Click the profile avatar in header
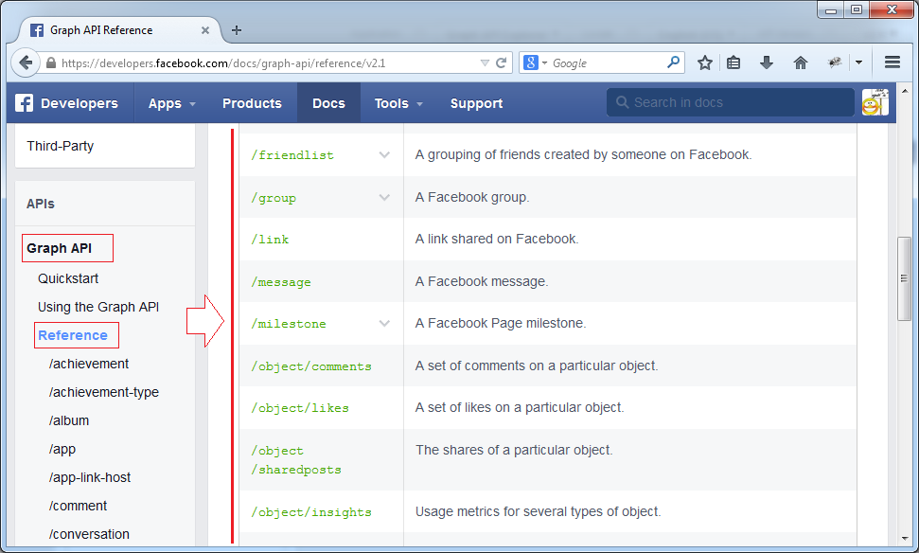This screenshot has width=919, height=553. [875, 102]
